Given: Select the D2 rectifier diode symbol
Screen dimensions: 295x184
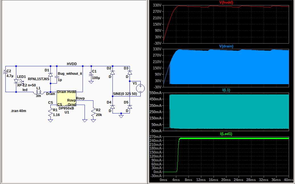Looking at the screenshot, I should point(112,73).
